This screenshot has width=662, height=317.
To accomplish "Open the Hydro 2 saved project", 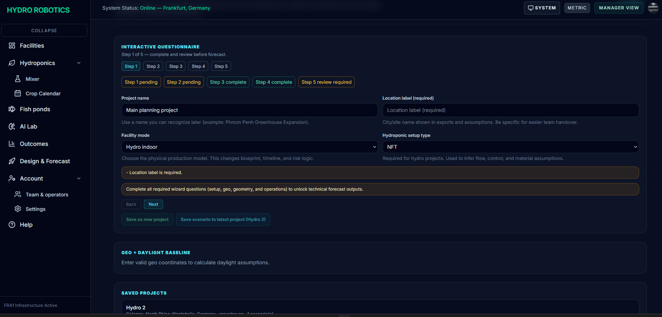I will pyautogui.click(x=380, y=308).
